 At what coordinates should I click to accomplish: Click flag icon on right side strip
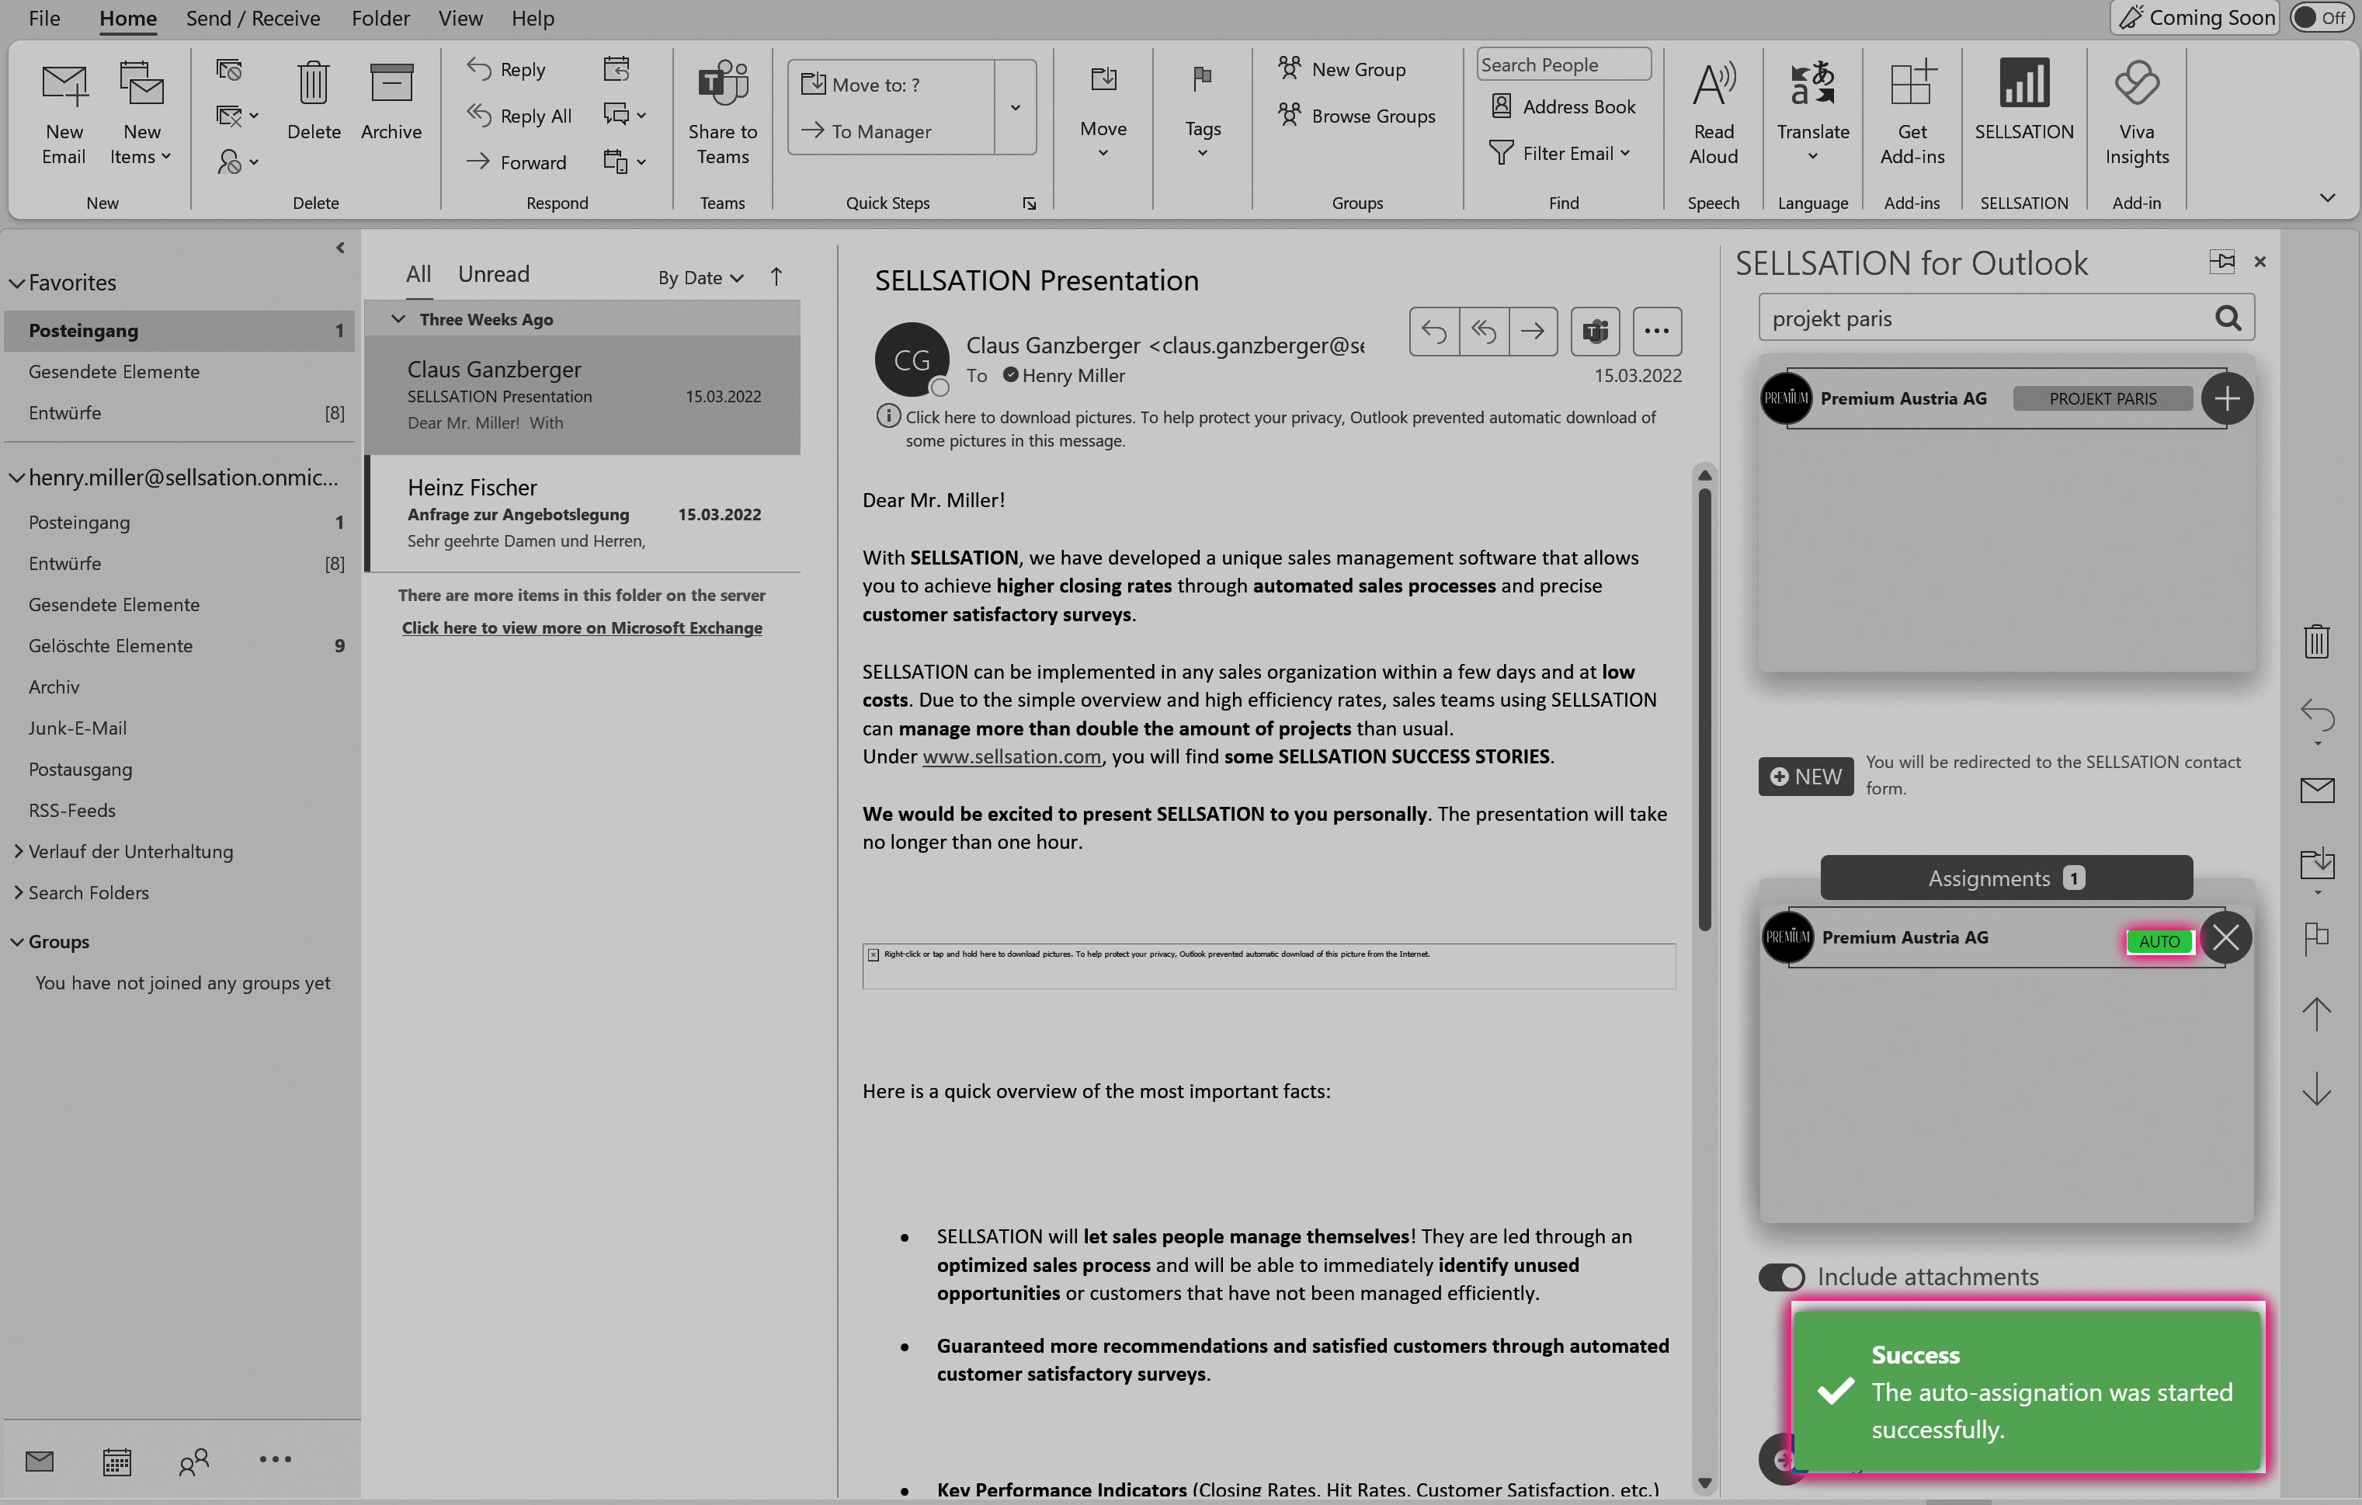(x=2316, y=937)
